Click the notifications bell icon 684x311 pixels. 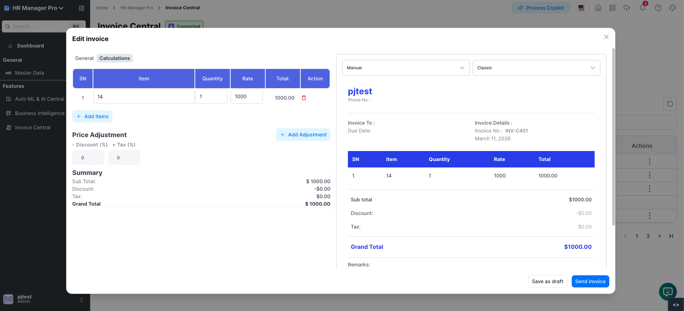pos(643,8)
